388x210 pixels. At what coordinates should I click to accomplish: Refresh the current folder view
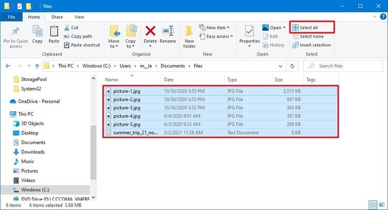coord(292,66)
